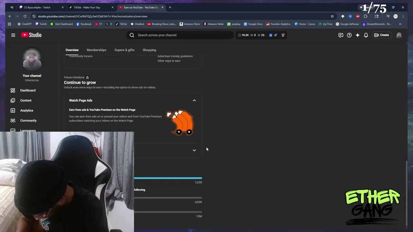Switch to the flysocietyttv Twitch browser tab

point(41,7)
